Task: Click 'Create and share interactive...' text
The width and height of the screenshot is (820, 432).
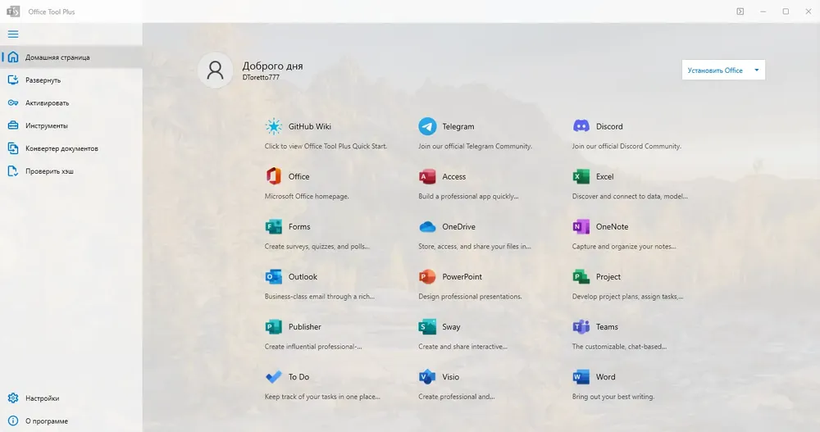Action: pyautogui.click(x=462, y=346)
